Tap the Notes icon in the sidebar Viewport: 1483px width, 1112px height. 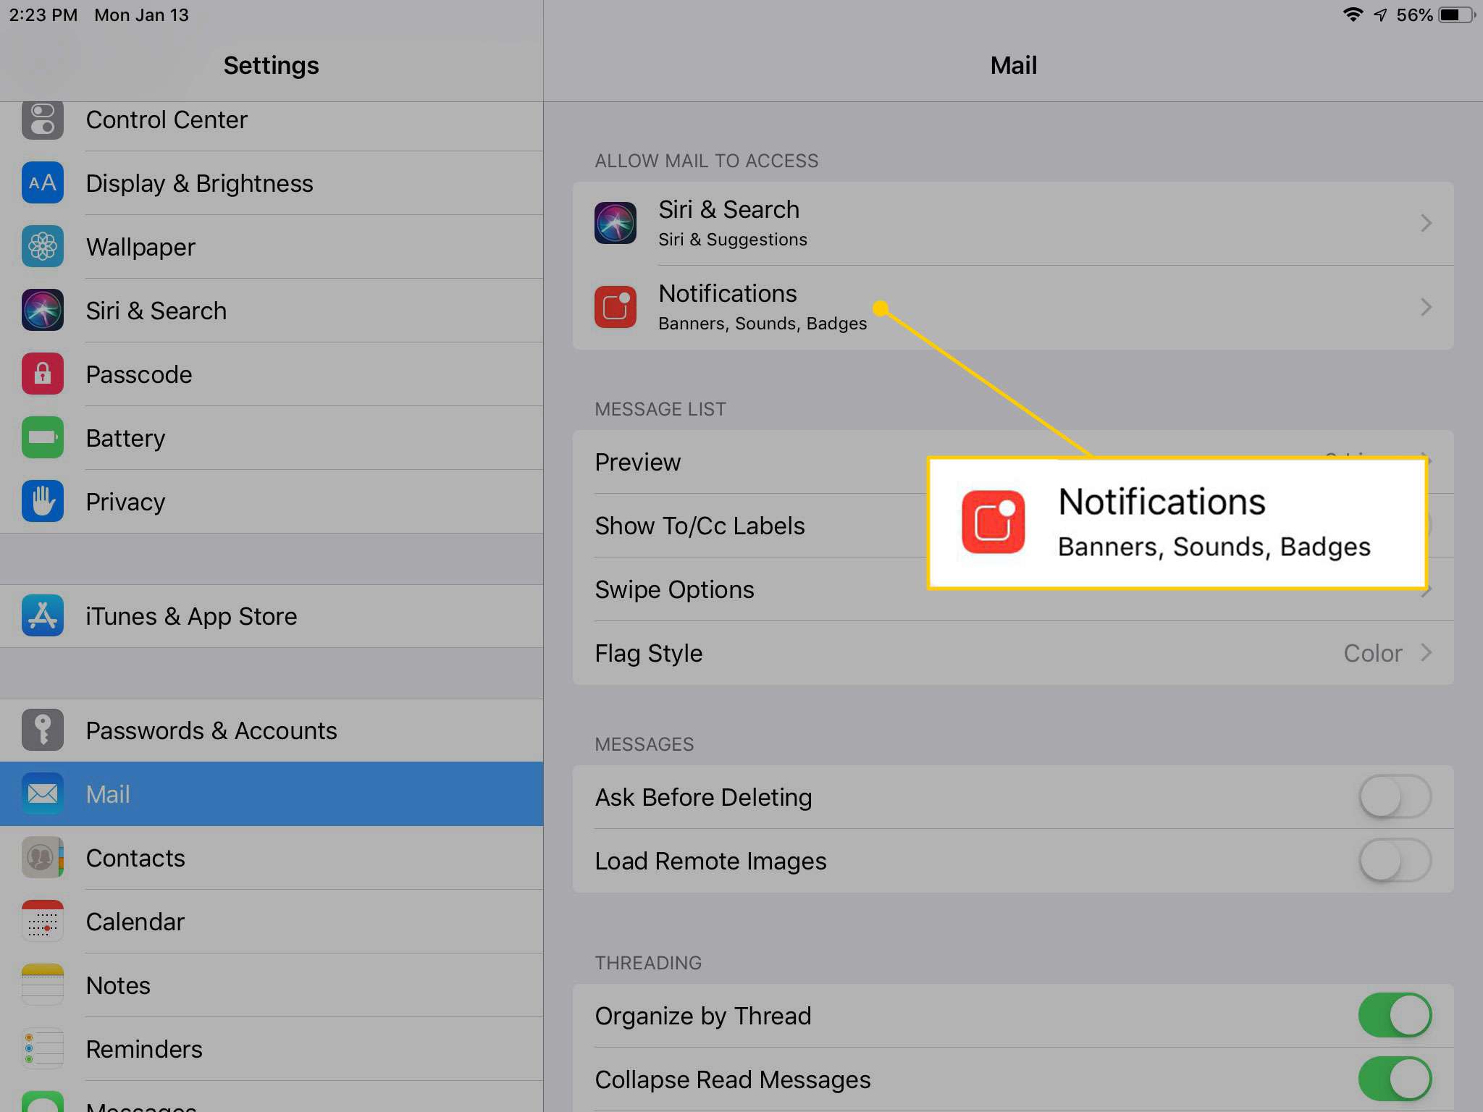42,985
